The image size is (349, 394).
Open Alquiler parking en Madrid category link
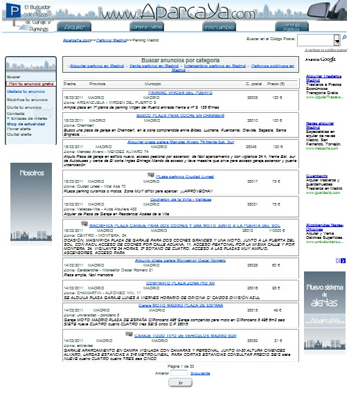97,66
